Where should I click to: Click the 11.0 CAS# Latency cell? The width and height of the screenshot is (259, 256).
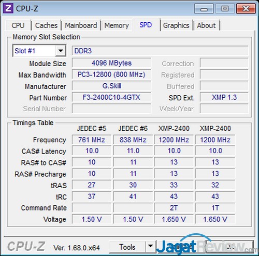click(x=133, y=151)
